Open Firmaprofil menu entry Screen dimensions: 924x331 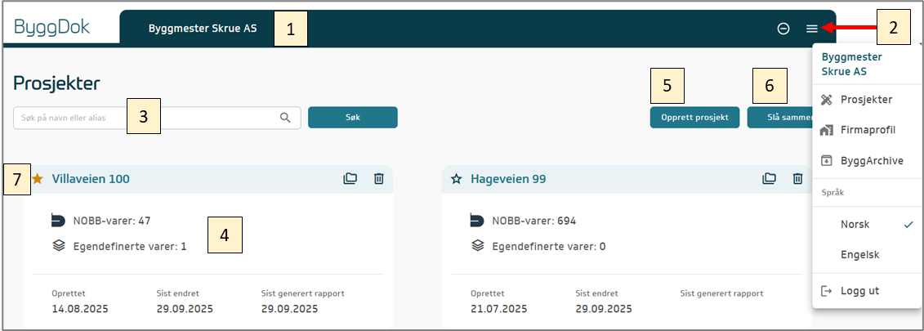[x=868, y=130]
